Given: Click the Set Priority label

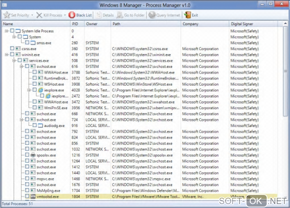Looking at the screenshot, I should click(x=20, y=15).
